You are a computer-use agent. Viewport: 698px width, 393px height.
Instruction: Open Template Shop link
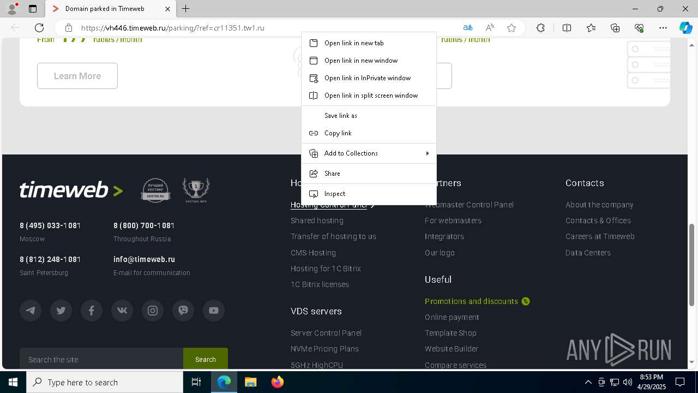(x=450, y=333)
